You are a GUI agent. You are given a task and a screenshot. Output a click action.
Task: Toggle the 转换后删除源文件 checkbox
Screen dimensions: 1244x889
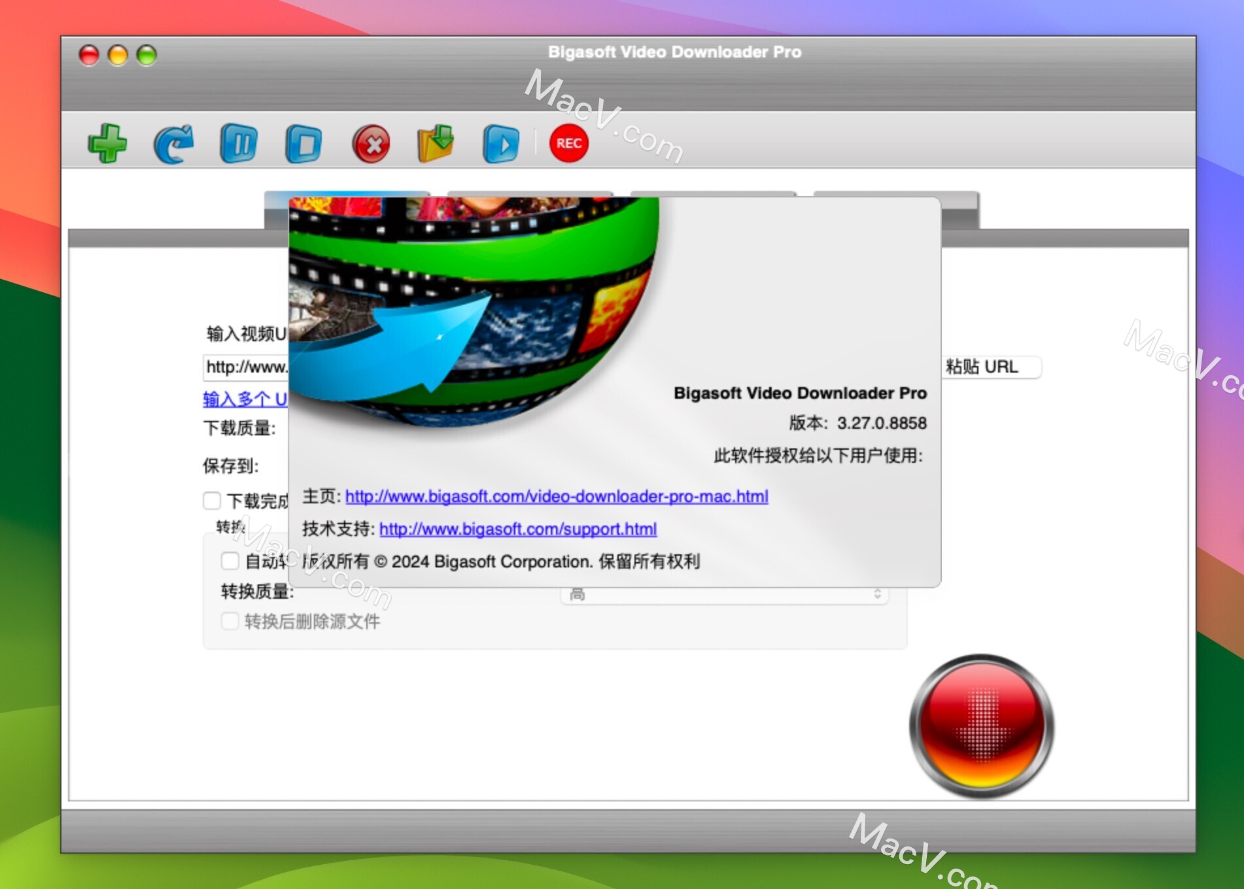click(x=230, y=621)
